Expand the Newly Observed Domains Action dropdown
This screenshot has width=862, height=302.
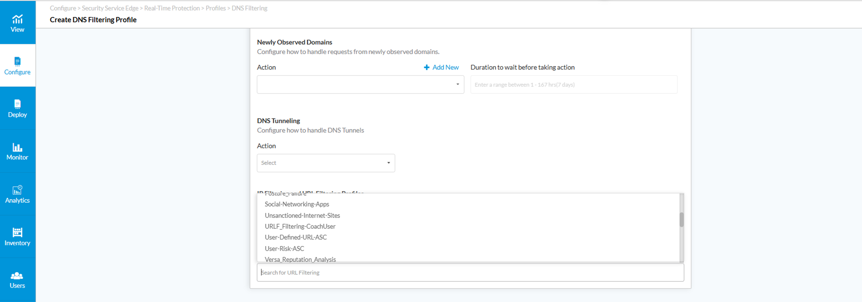point(361,84)
